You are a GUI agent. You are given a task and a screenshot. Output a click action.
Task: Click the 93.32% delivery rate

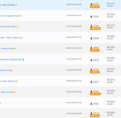coord(111,69)
